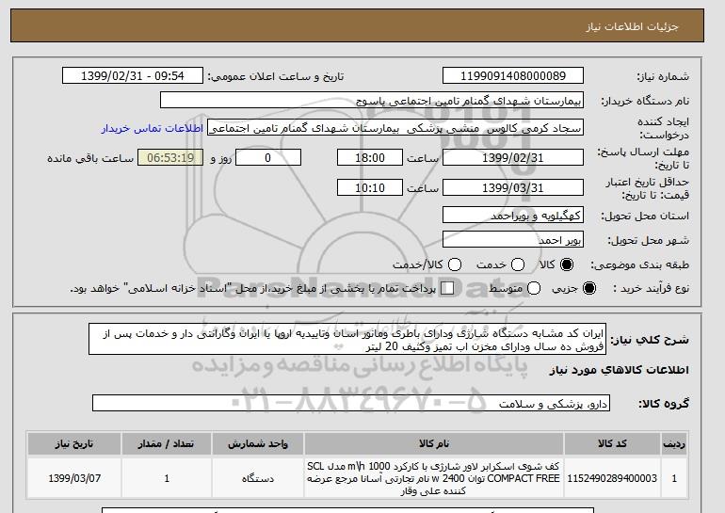Tick the اسناد خزانه اسلامی payment checkbox
The width and height of the screenshot is (725, 513).
pyautogui.click(x=447, y=288)
